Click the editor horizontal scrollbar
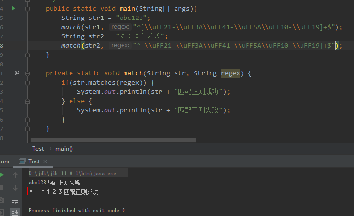This screenshot has width=354, height=216. (x=112, y=141)
